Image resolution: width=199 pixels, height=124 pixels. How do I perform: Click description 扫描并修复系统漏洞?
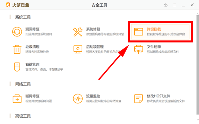[x=38, y=34]
